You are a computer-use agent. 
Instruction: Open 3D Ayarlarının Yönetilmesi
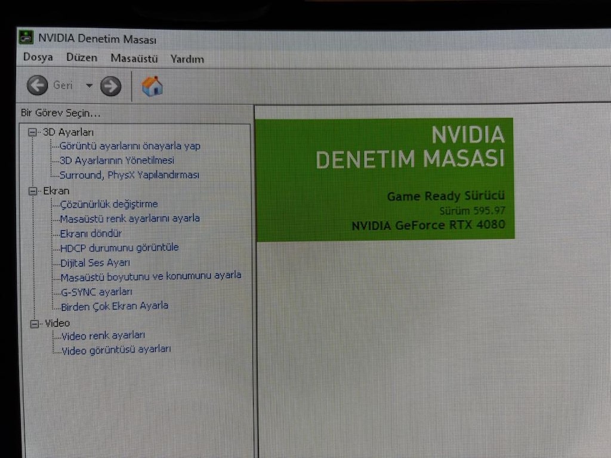[116, 160]
